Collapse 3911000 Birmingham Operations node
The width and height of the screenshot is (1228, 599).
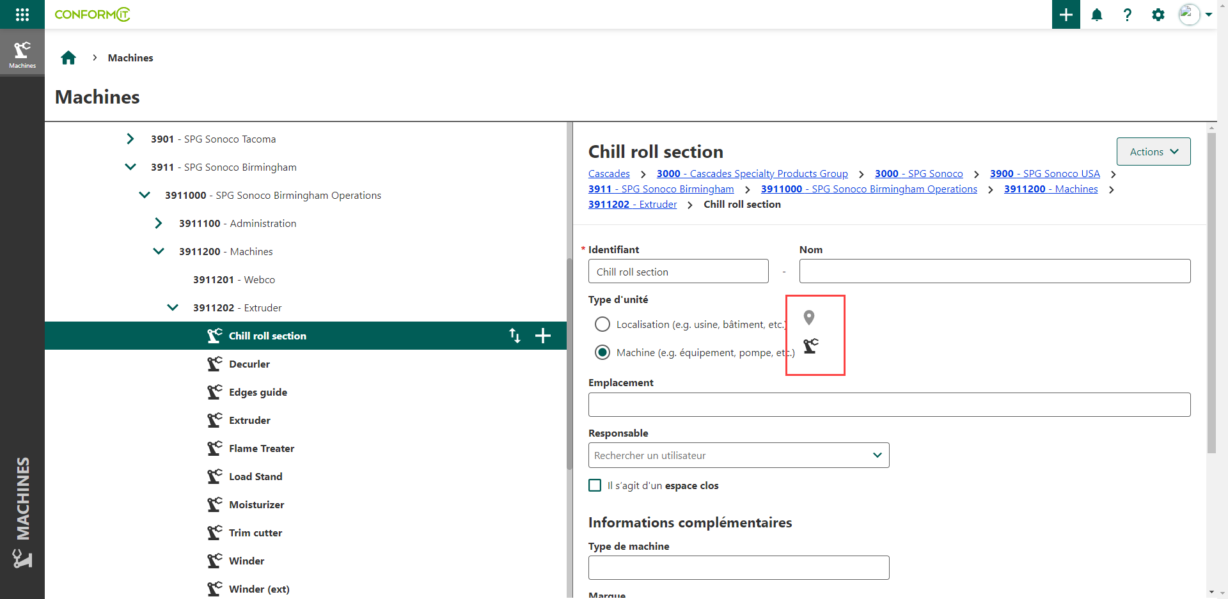pyautogui.click(x=145, y=195)
